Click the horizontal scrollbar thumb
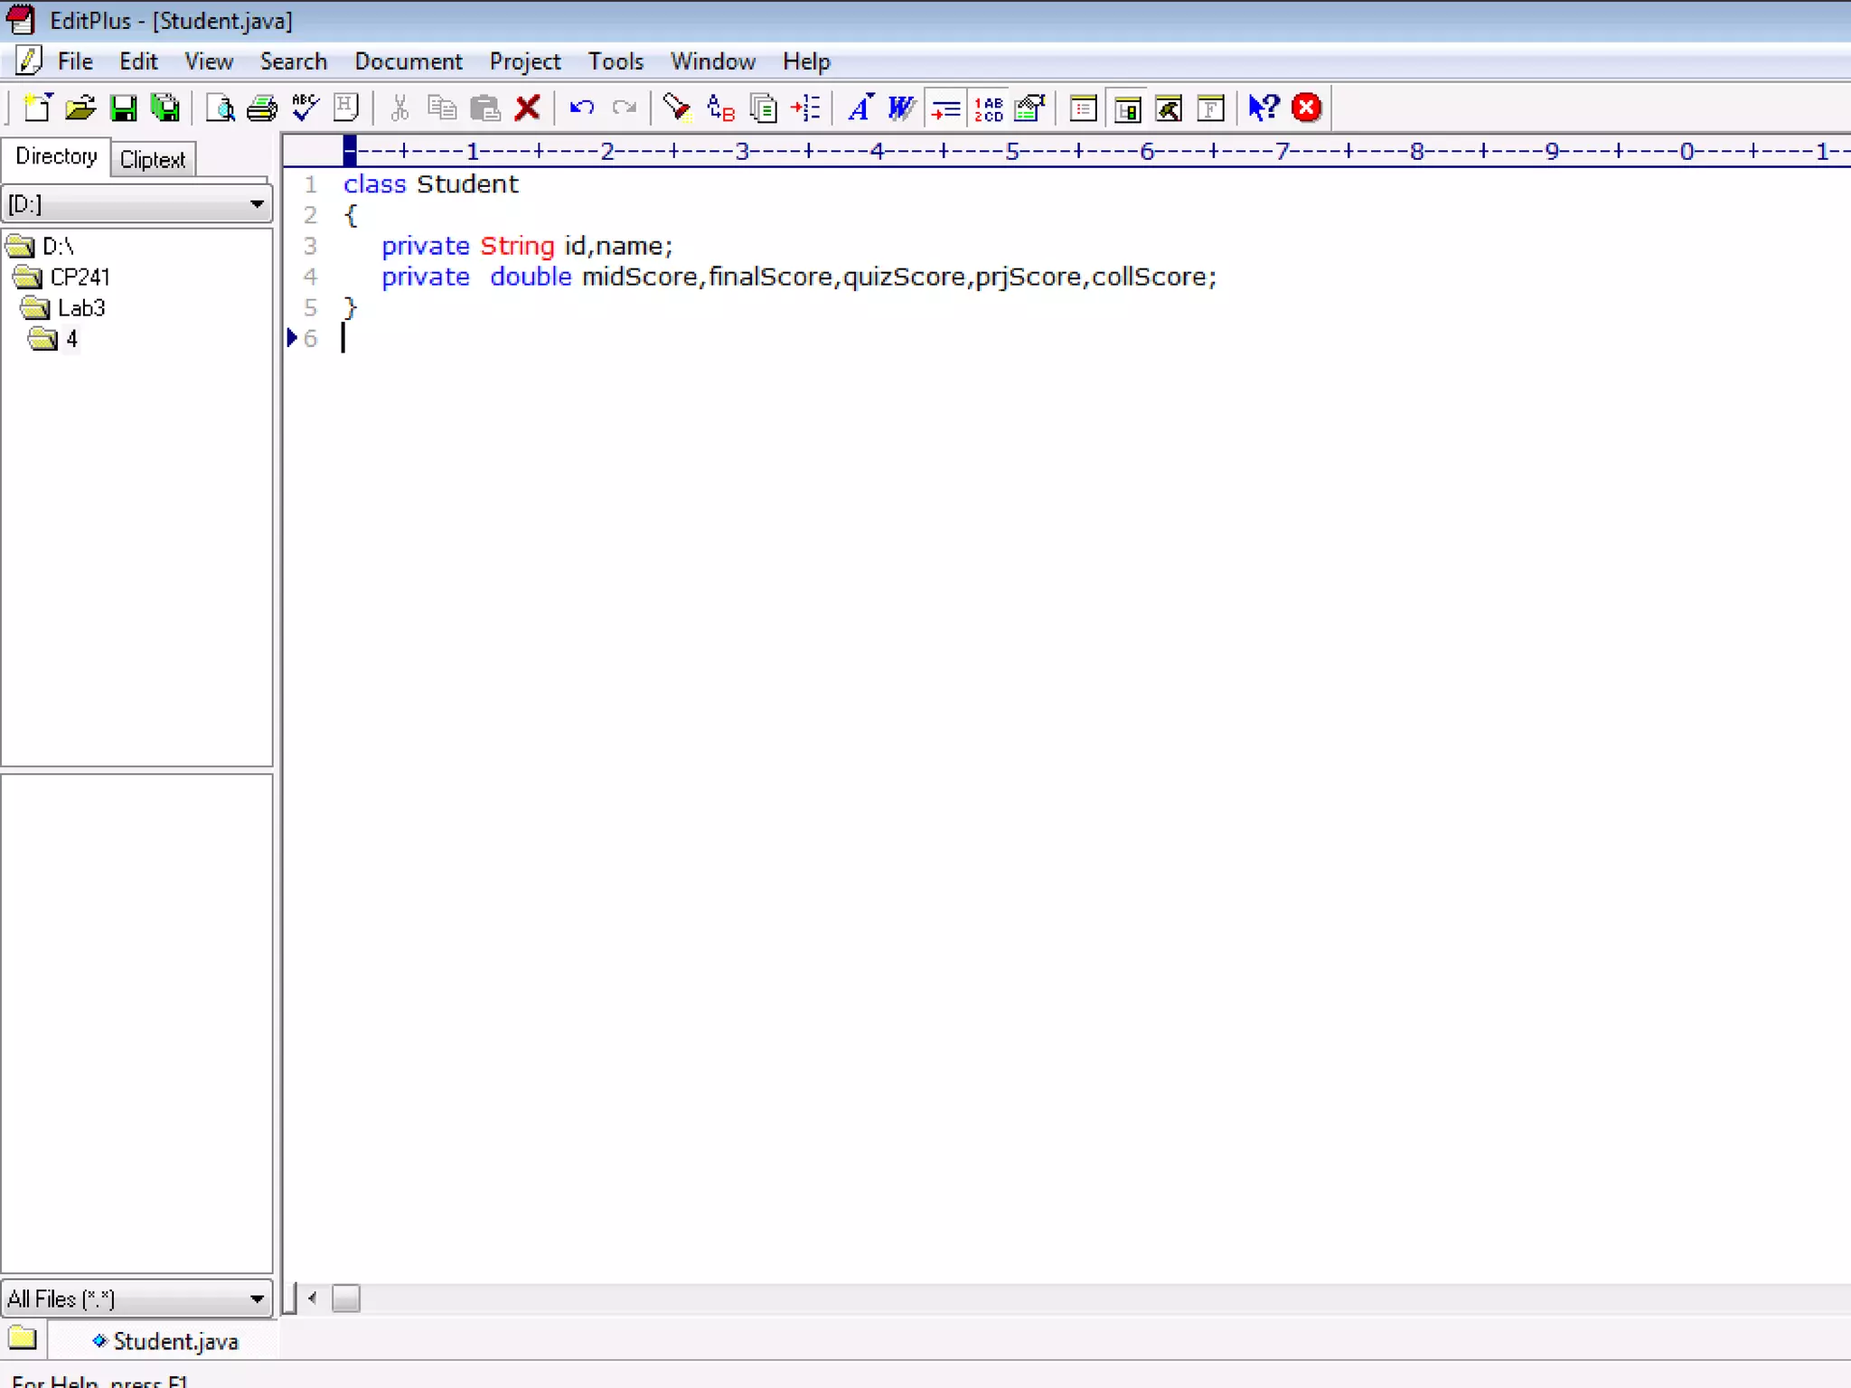The height and width of the screenshot is (1388, 1851). 345,1299
